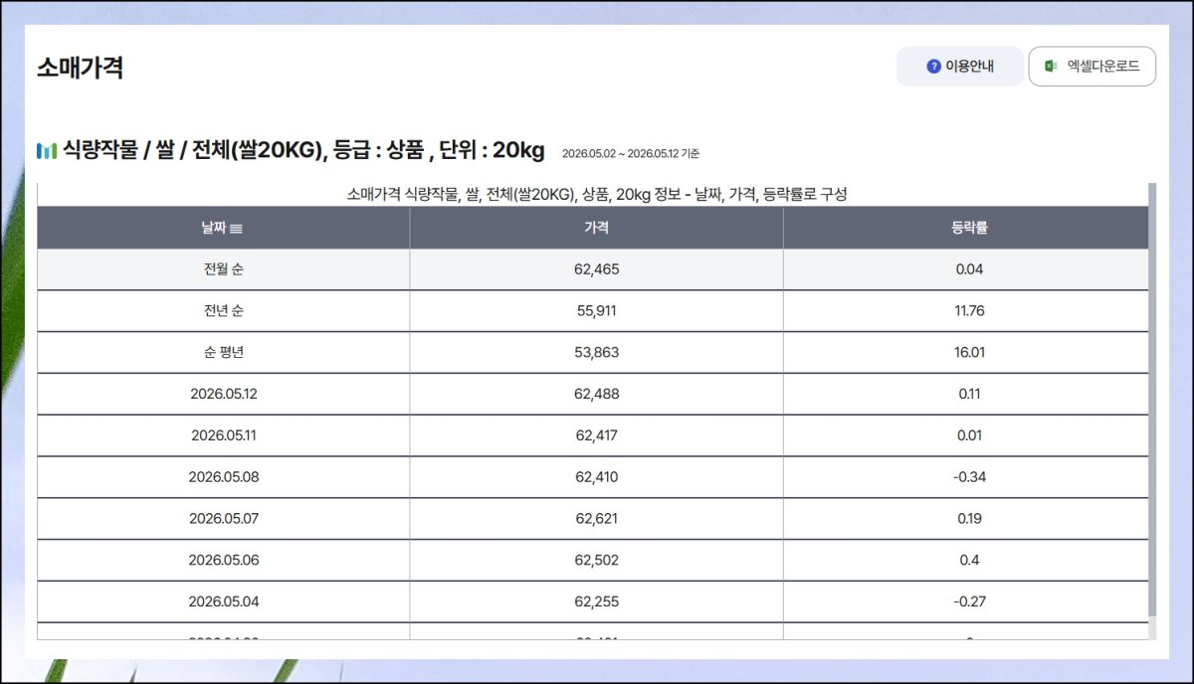
Task: Select the 등락률 column header
Action: coord(968,228)
